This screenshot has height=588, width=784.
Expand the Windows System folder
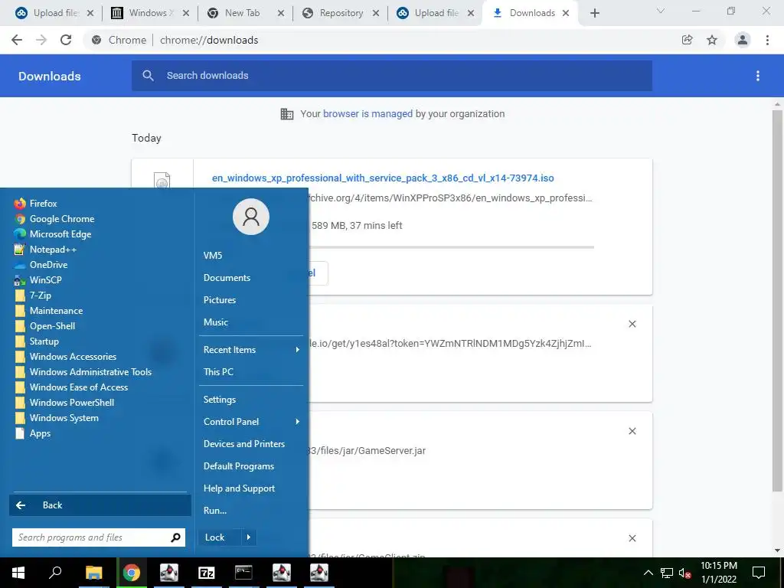coord(57,418)
